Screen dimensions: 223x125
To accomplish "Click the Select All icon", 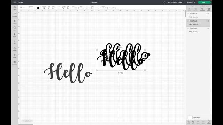I will pyautogui.click(x=44, y=8).
